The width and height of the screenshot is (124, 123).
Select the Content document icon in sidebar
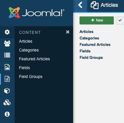tap(7, 79)
